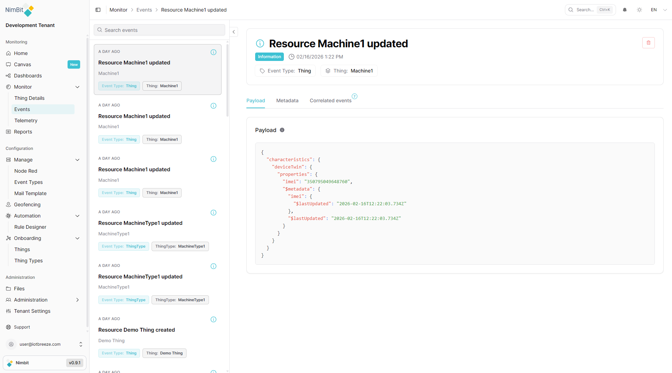Open Telemetry under Monitor

[26, 120]
